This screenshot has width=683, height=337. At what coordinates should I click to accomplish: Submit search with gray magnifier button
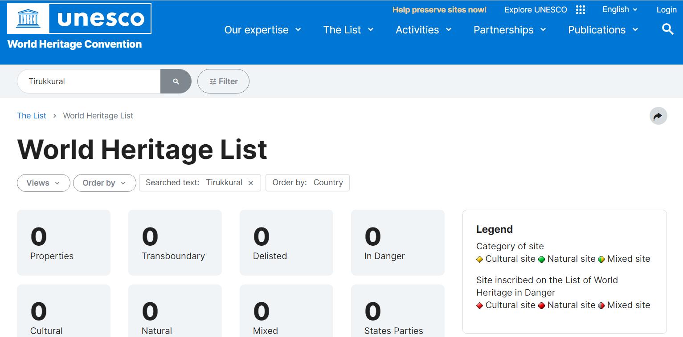(x=176, y=81)
